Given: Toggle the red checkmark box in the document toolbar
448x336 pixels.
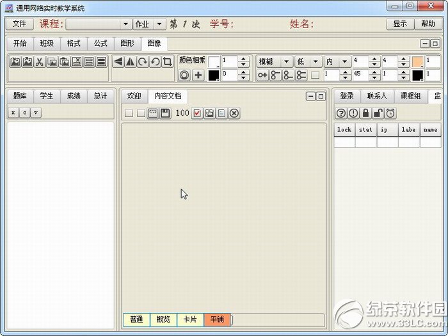Looking at the screenshot, I should [197, 113].
